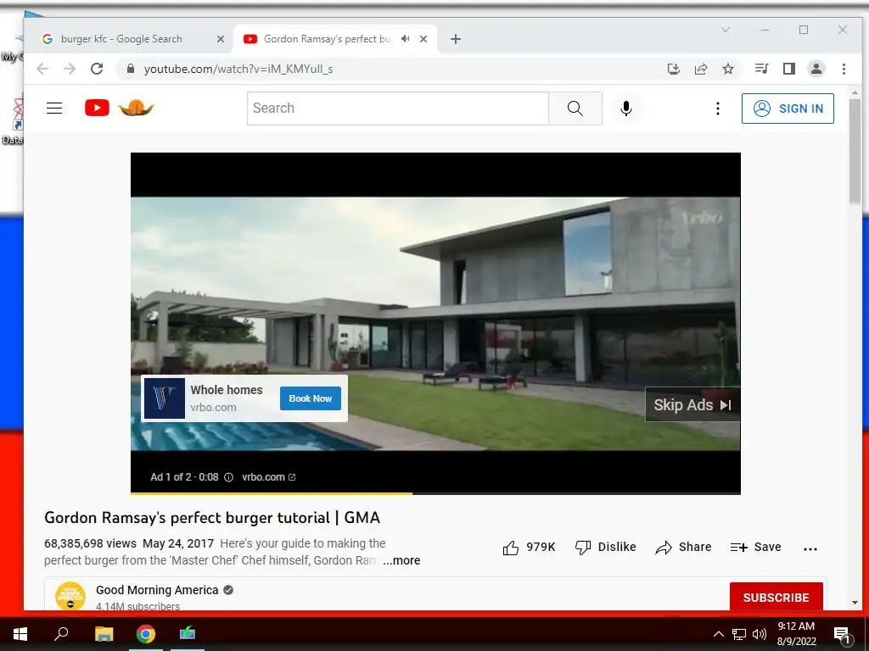Open the YouTube guide hamburger menu
This screenshot has height=651, width=869.
pyautogui.click(x=54, y=108)
